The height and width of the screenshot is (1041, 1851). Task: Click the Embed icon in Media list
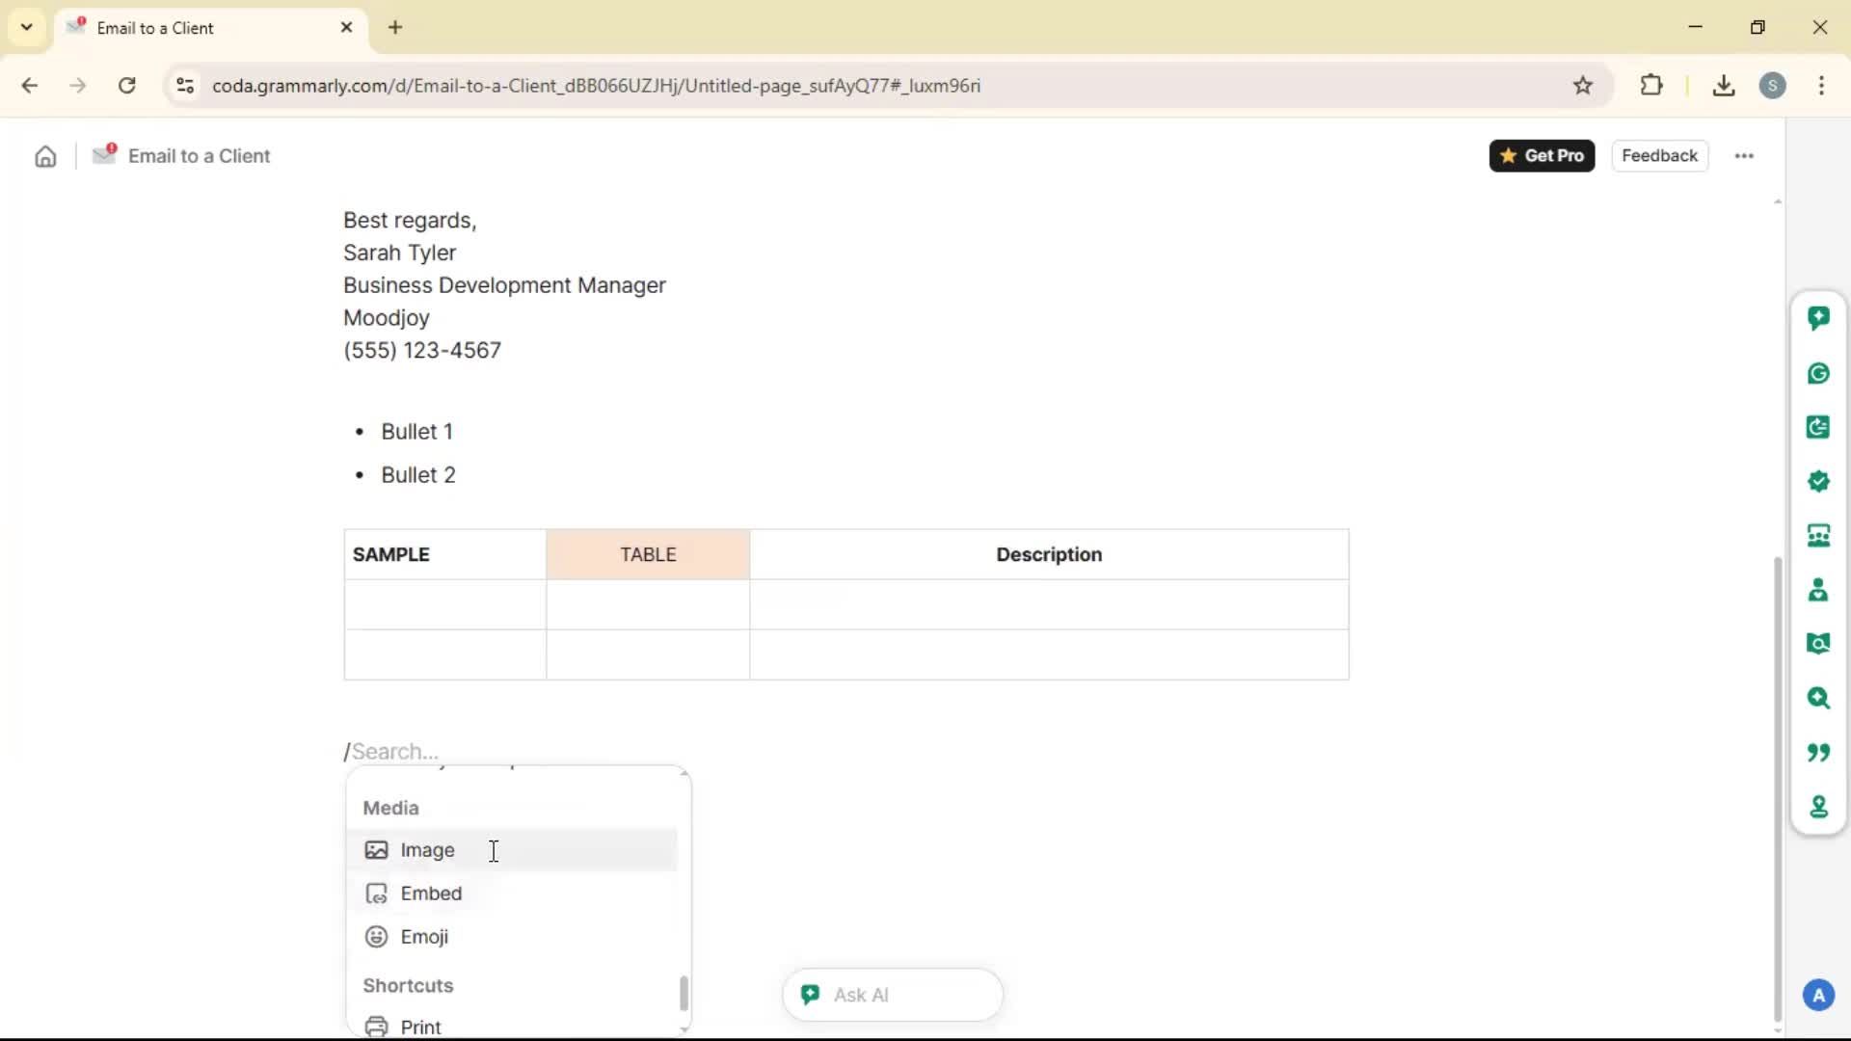point(376,894)
